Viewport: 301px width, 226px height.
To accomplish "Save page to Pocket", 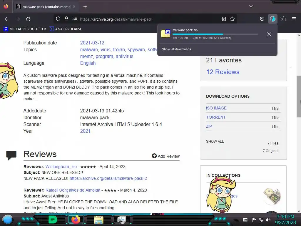I will [x=262, y=19].
